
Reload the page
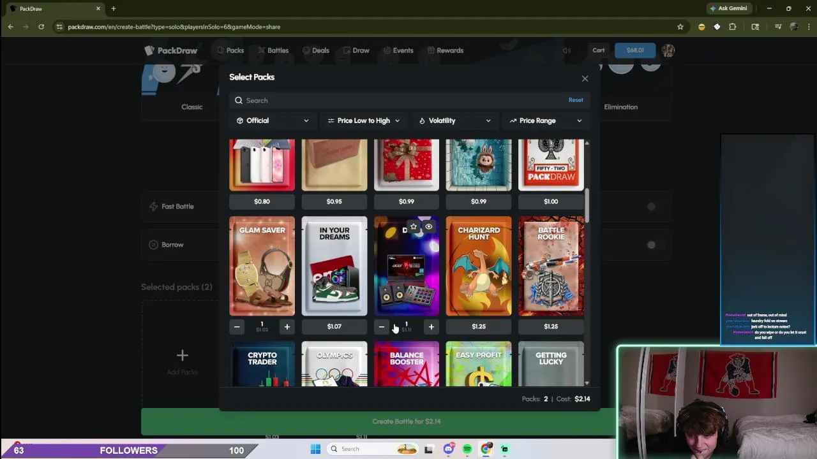[x=41, y=27]
